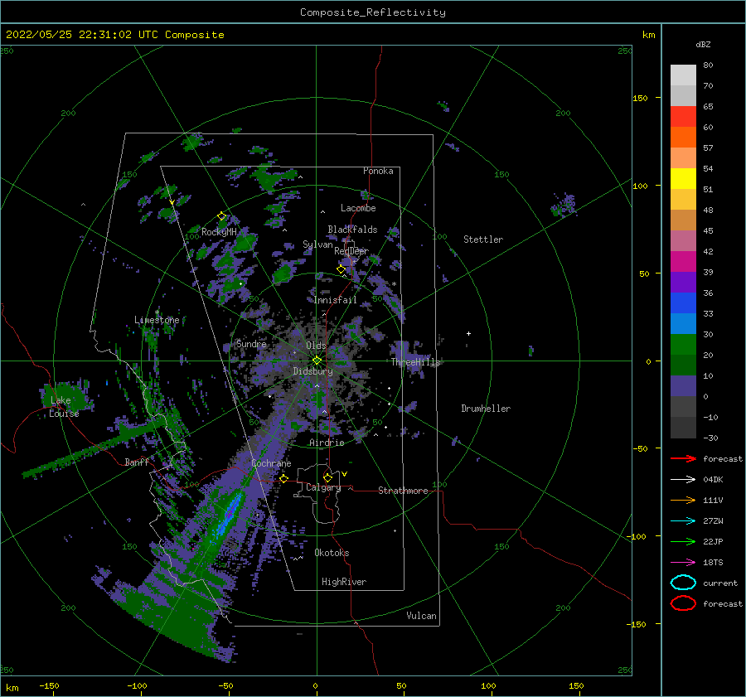Click the green 22JP arrow icon
Screen dimensions: 746x697
(683, 541)
